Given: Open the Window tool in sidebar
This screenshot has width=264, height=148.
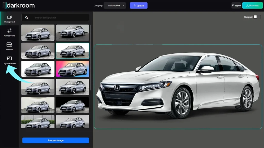Looking at the screenshot, I should pyautogui.click(x=10, y=46).
